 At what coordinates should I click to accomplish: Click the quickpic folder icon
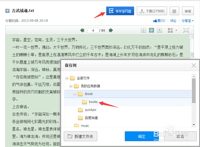pos(80,110)
